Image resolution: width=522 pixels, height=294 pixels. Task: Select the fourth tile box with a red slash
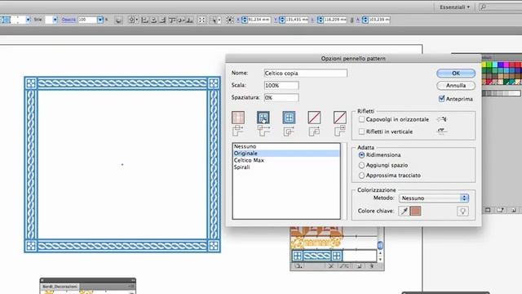tap(314, 118)
